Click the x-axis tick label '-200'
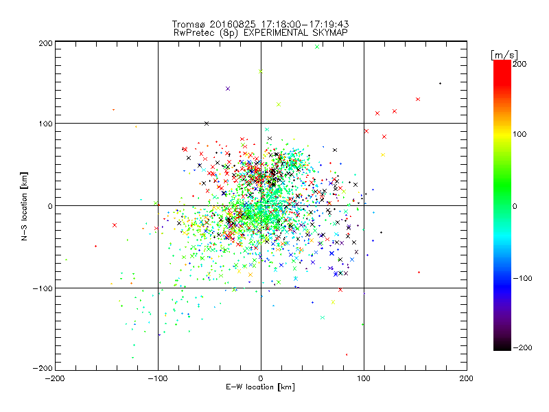Screen dimensions: 549x412 [55, 378]
